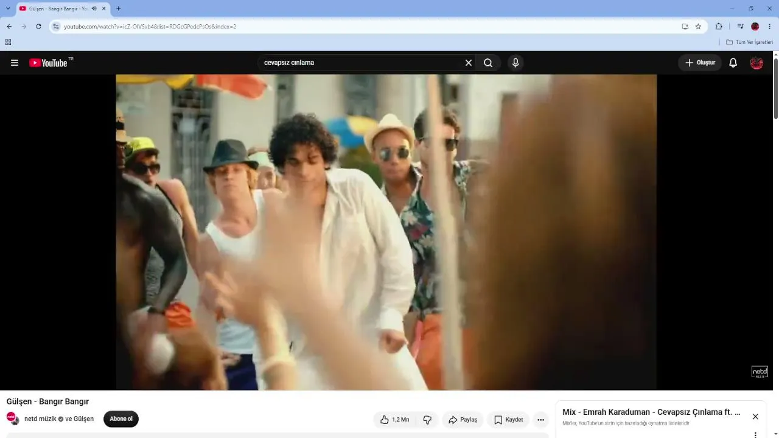Screen dimensions: 779x438
Task: Go back with the browser back arrow
Action: (9, 27)
